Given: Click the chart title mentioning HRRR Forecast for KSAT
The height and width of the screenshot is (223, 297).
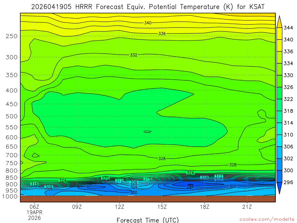Looking at the screenshot, I should pos(148,7).
